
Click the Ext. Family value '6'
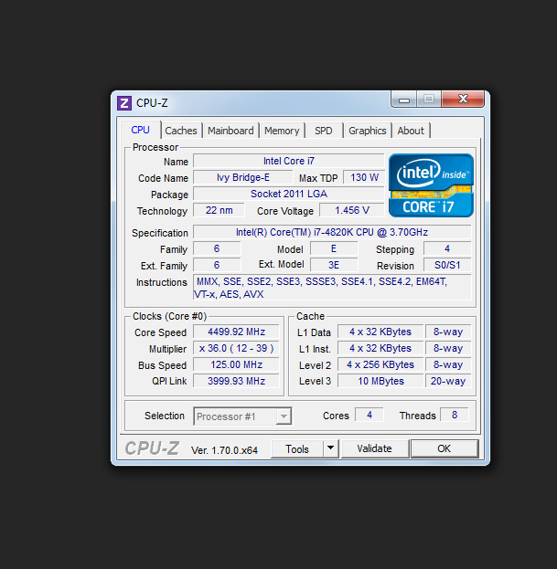(217, 265)
